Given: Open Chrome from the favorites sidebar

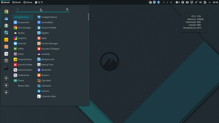Looking at the screenshot, I should [x=6, y=12].
